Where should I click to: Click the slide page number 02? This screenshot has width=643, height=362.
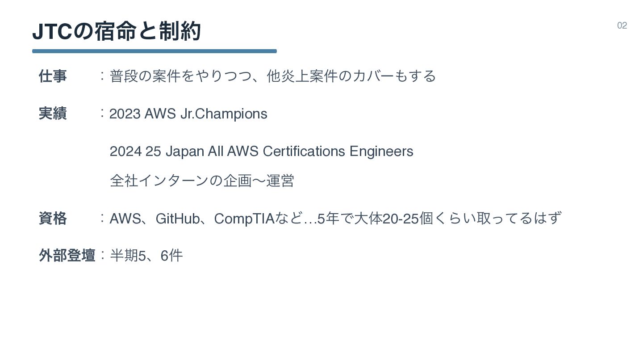(622, 26)
